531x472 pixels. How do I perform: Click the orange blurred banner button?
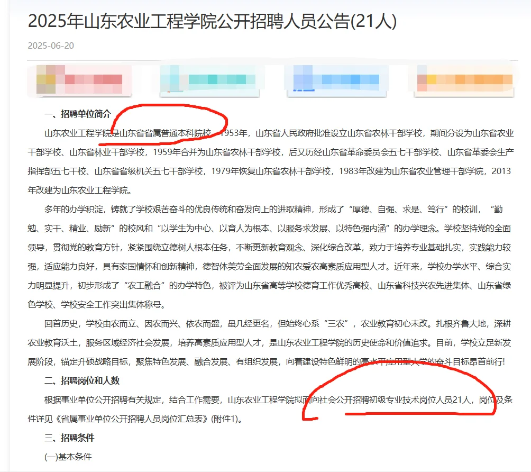(x=464, y=80)
